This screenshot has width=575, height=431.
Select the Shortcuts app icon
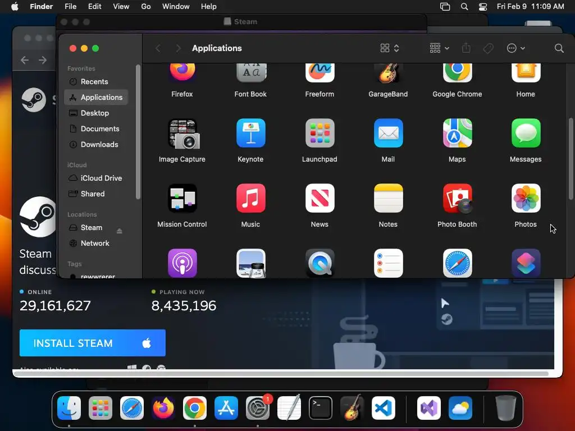click(526, 263)
